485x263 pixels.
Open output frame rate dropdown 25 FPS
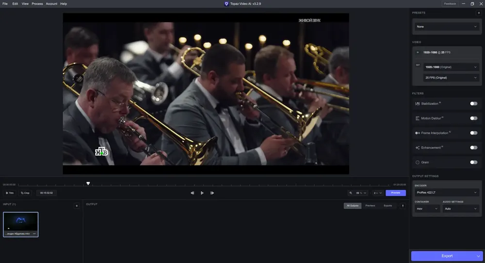tap(451, 78)
